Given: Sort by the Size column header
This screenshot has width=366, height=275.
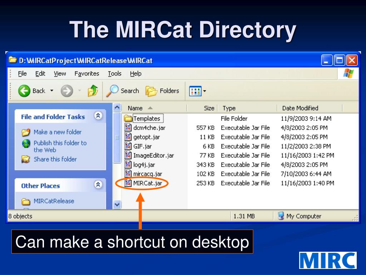Looking at the screenshot, I should point(202,108).
